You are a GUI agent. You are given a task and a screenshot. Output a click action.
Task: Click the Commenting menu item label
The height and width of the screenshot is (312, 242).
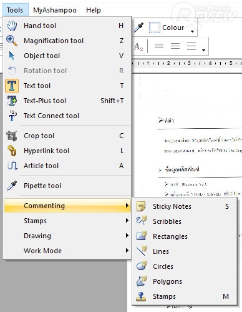pyautogui.click(x=44, y=206)
